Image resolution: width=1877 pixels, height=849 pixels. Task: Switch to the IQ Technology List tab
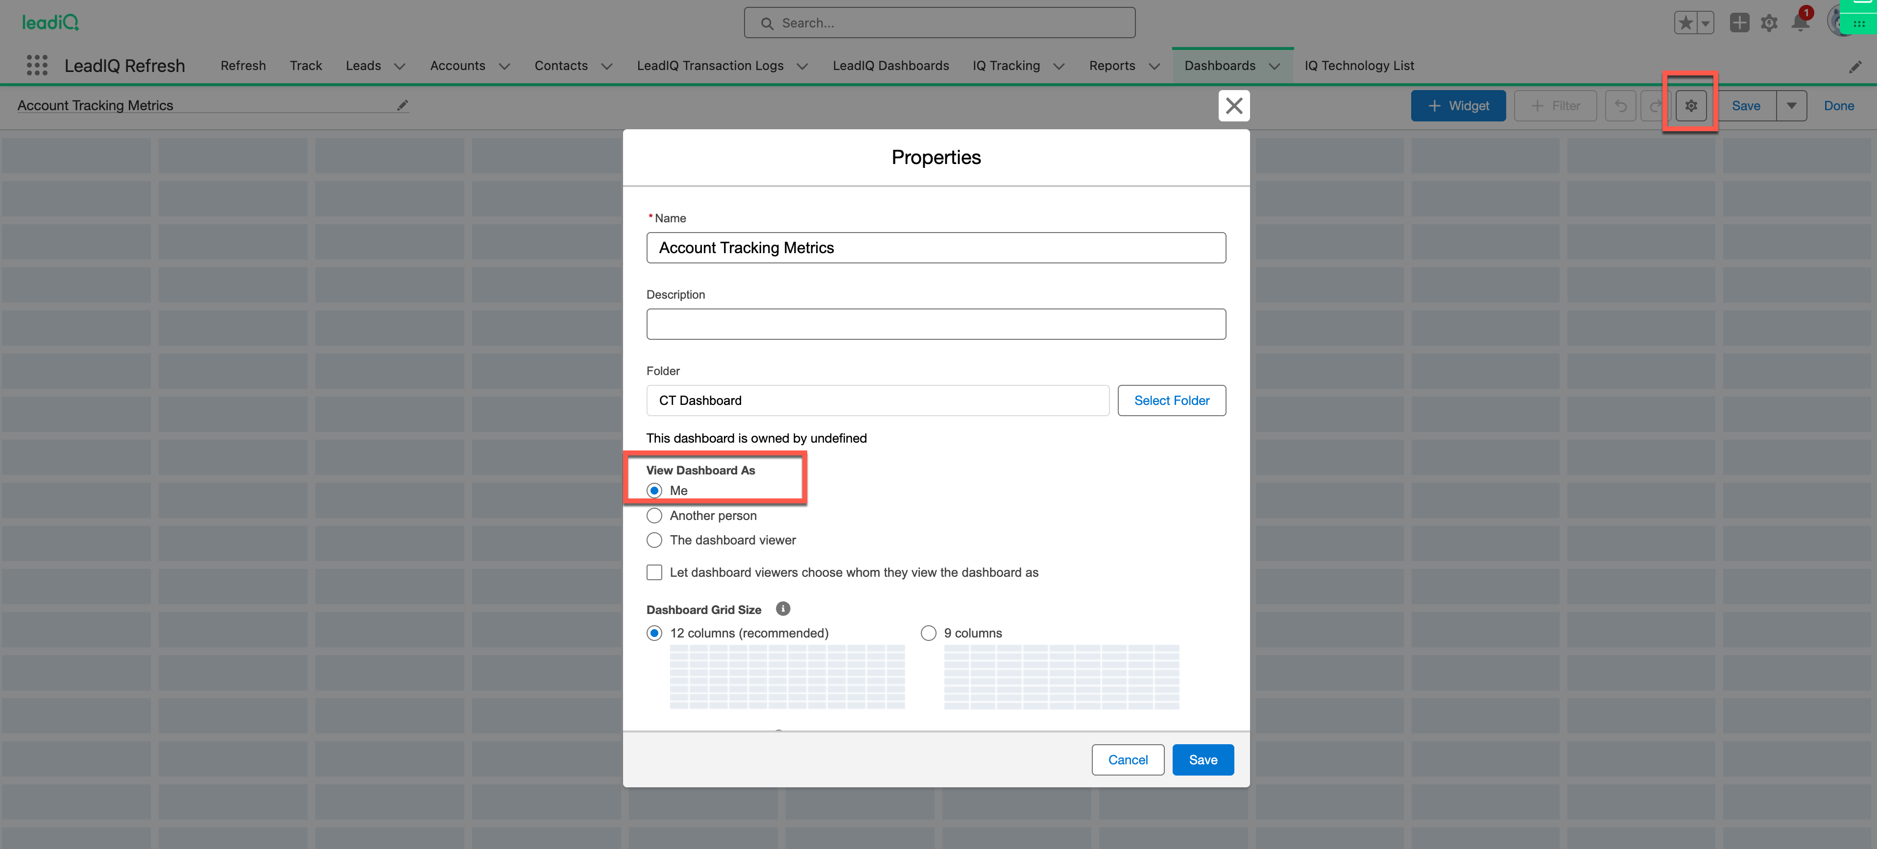click(1359, 66)
